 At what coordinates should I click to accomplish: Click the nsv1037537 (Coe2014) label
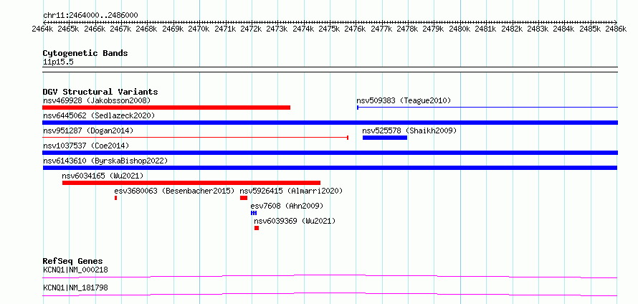(86, 146)
